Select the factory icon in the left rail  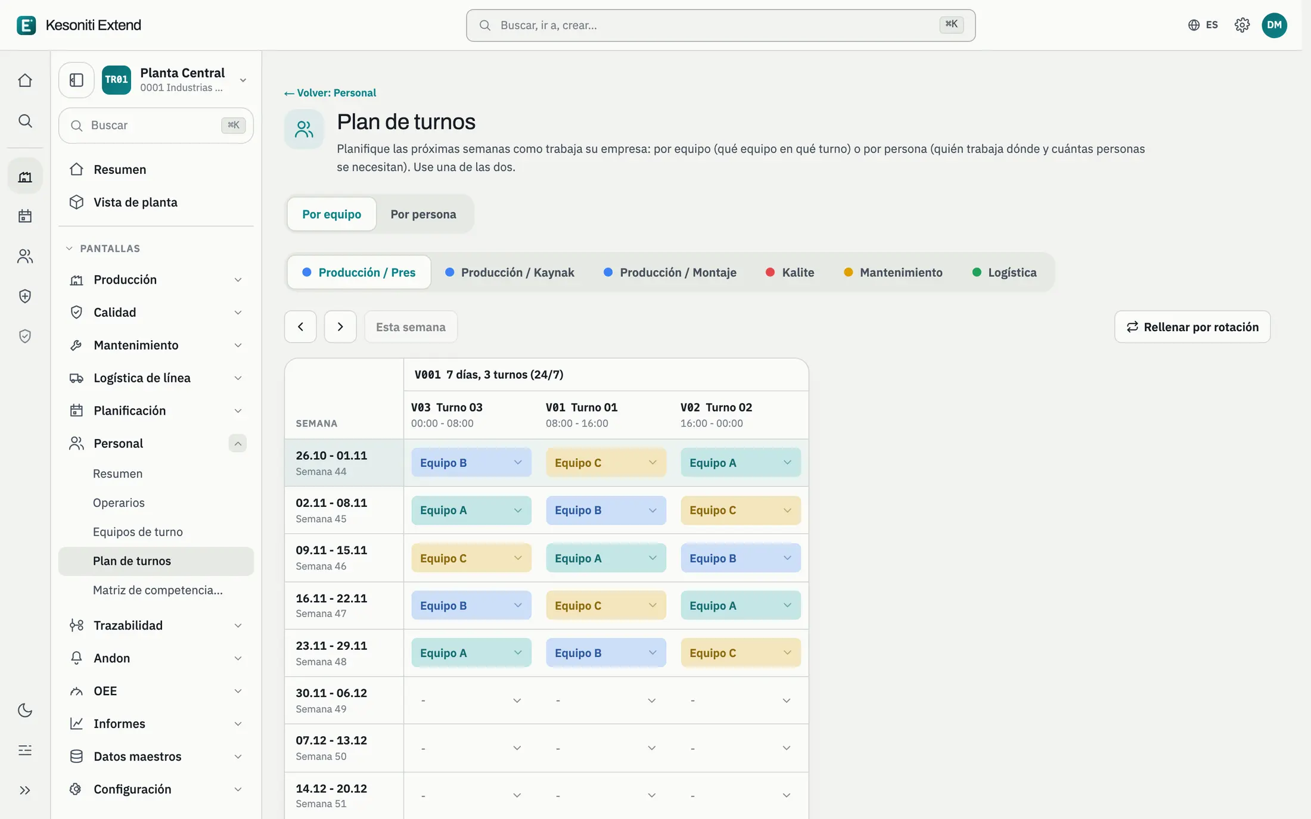point(25,176)
